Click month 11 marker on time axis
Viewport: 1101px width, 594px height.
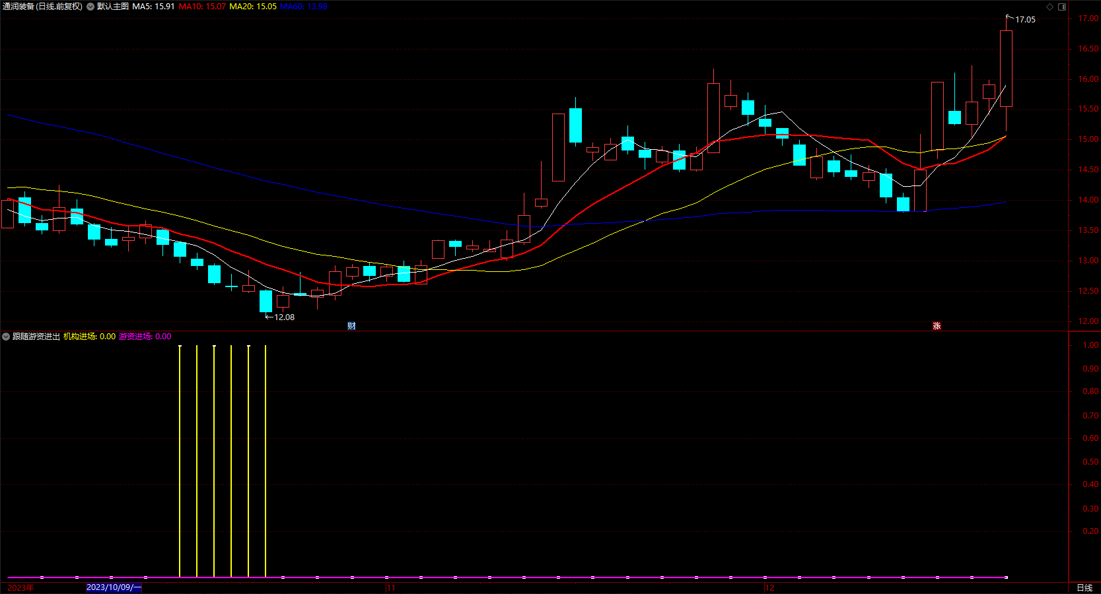(391, 587)
